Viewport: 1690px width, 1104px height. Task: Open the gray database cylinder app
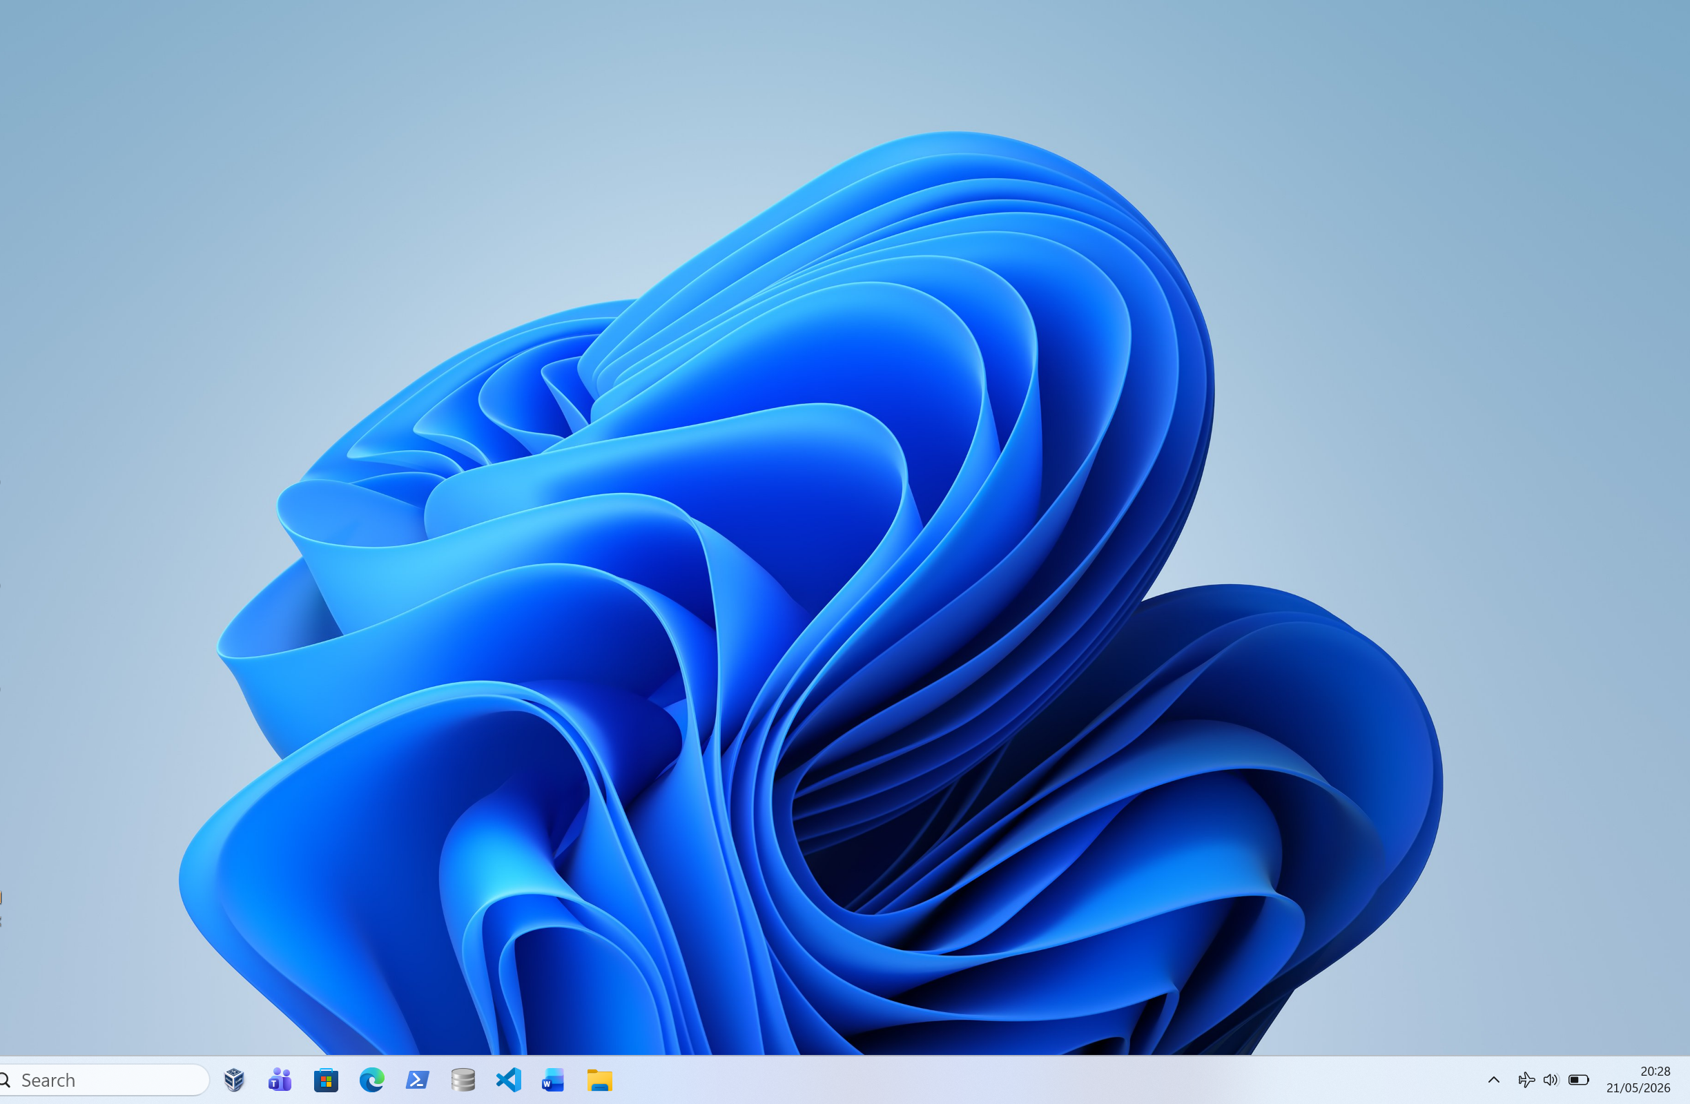coord(463,1080)
